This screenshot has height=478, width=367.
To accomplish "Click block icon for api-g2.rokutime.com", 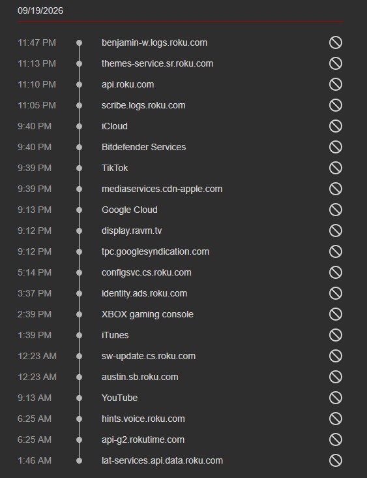I will click(336, 439).
